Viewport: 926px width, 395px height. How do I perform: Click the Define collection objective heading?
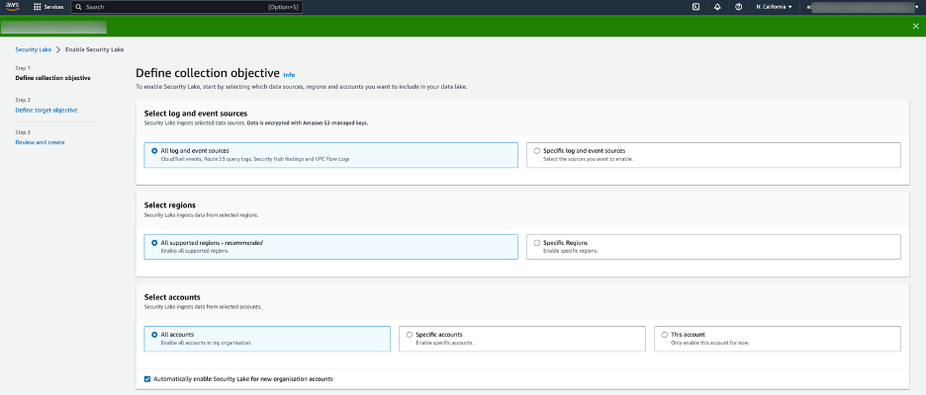[208, 73]
